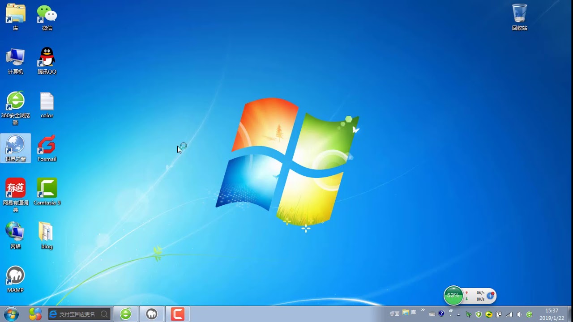Switch to MAMP taskbar button

(x=152, y=314)
